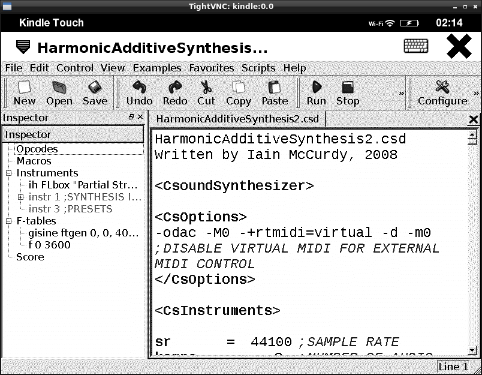Expand the instr 1 SYNTHESIS node
The width and height of the screenshot is (482, 375).
click(20, 197)
